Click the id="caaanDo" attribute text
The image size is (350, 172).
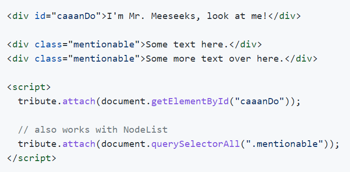68,16
